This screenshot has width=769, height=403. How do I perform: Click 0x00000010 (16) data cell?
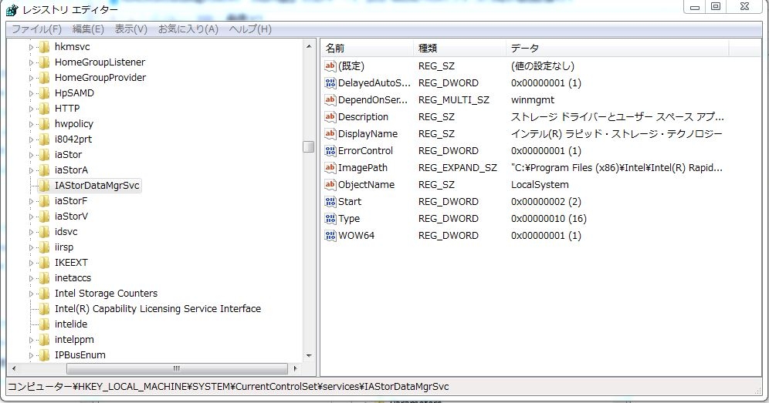click(549, 218)
